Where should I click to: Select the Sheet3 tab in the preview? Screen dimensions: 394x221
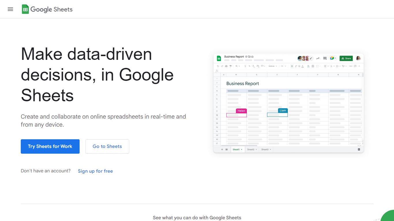click(x=266, y=149)
